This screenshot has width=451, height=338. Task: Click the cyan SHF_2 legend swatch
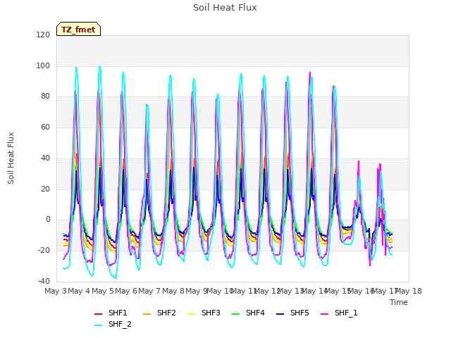pyautogui.click(x=99, y=325)
